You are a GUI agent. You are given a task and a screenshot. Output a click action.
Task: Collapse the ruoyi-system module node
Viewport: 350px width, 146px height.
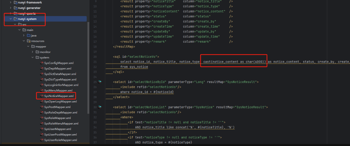(x=11, y=19)
